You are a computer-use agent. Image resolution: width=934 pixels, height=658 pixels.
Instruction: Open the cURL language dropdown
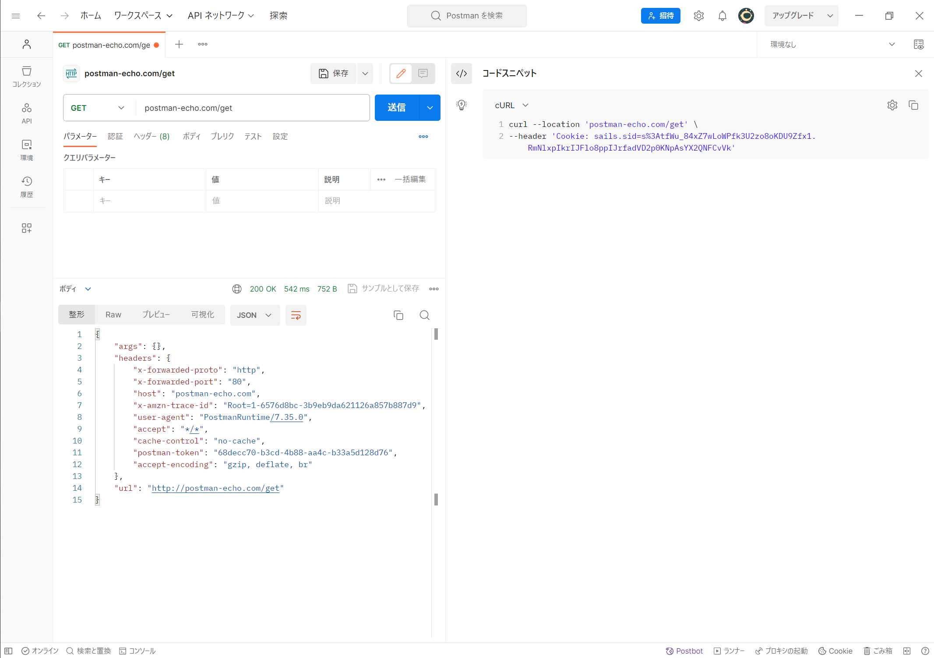point(511,105)
